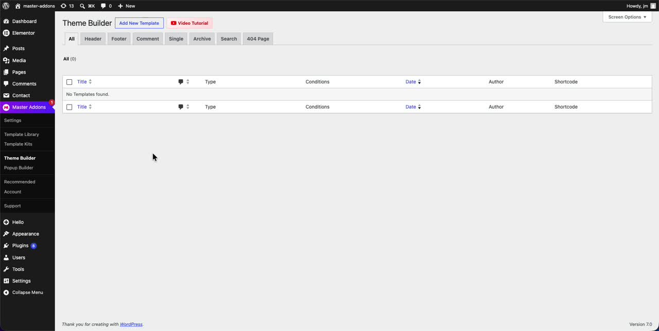Open the search magnifier icon in the admin bar

pos(82,6)
